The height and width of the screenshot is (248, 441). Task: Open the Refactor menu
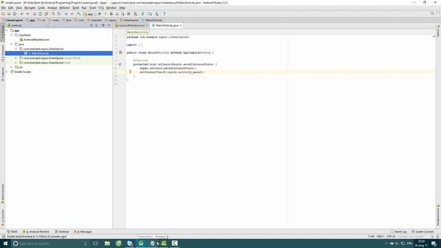65,8
